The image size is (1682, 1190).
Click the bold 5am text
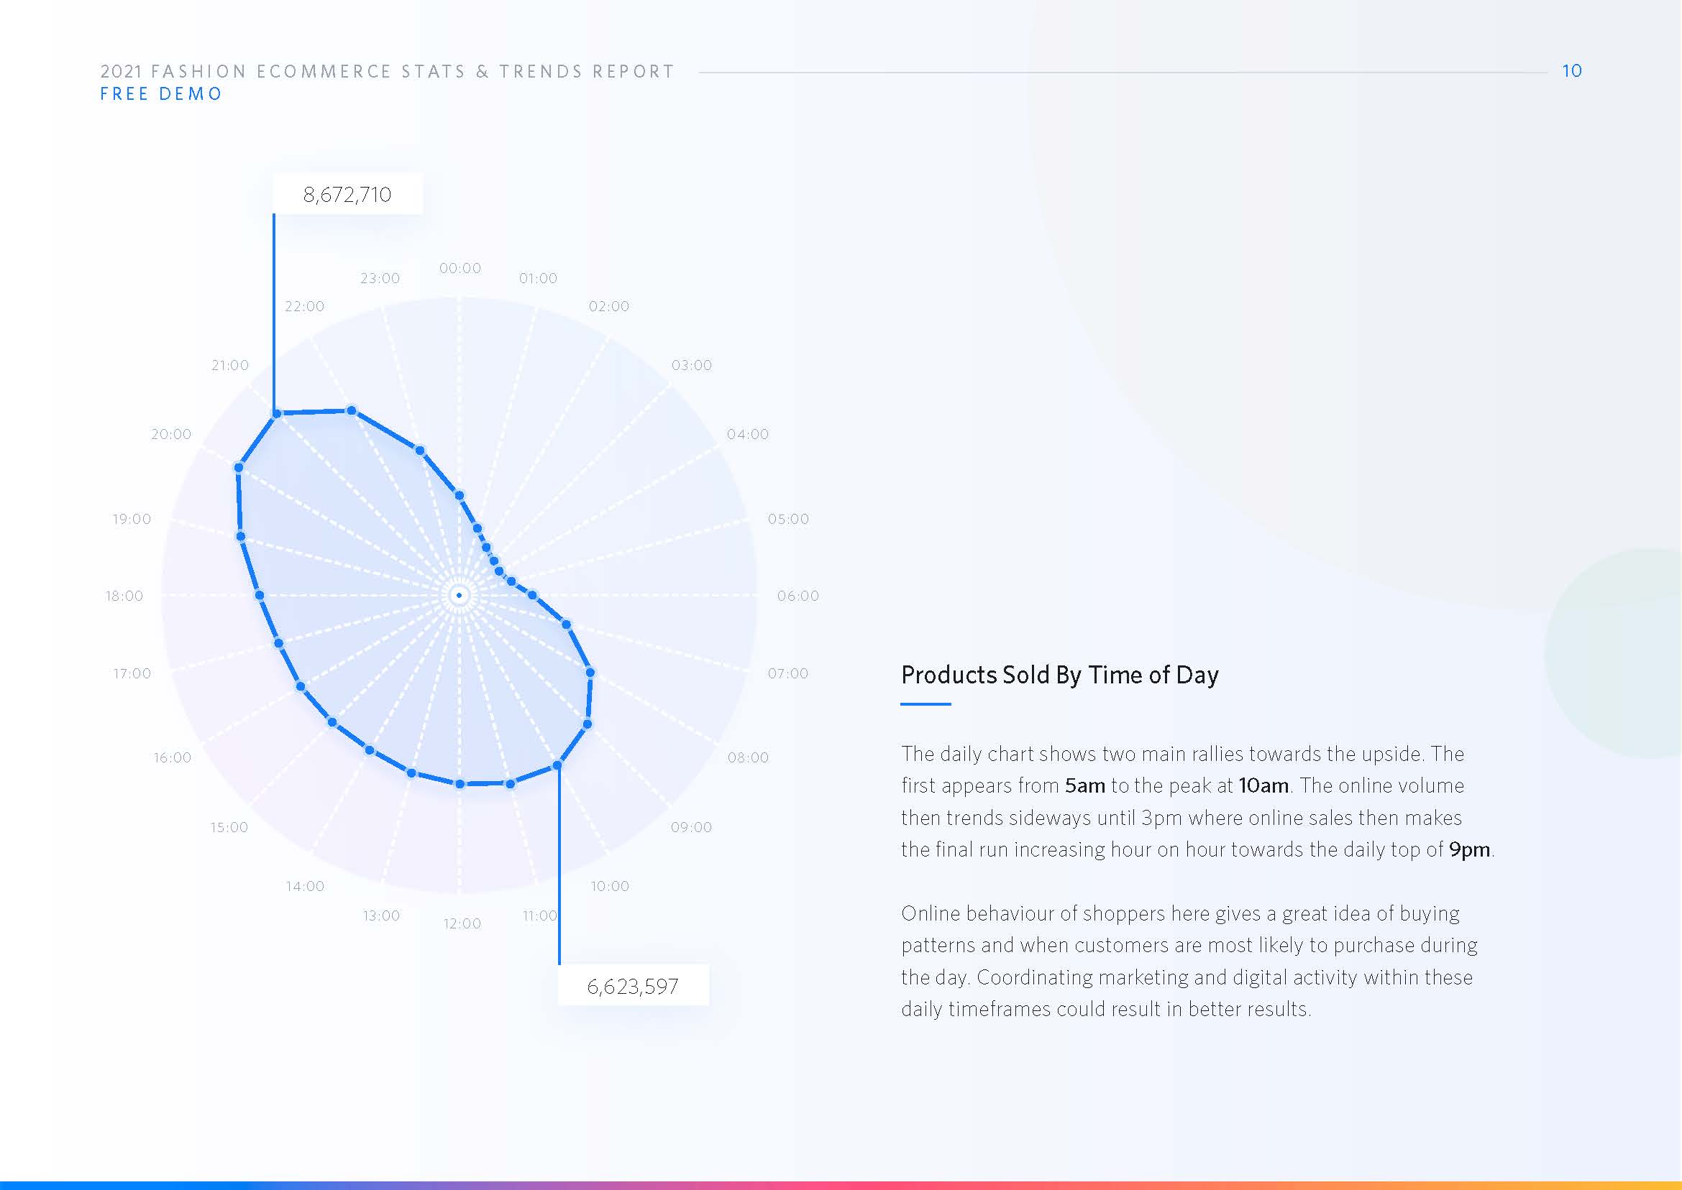(1084, 785)
